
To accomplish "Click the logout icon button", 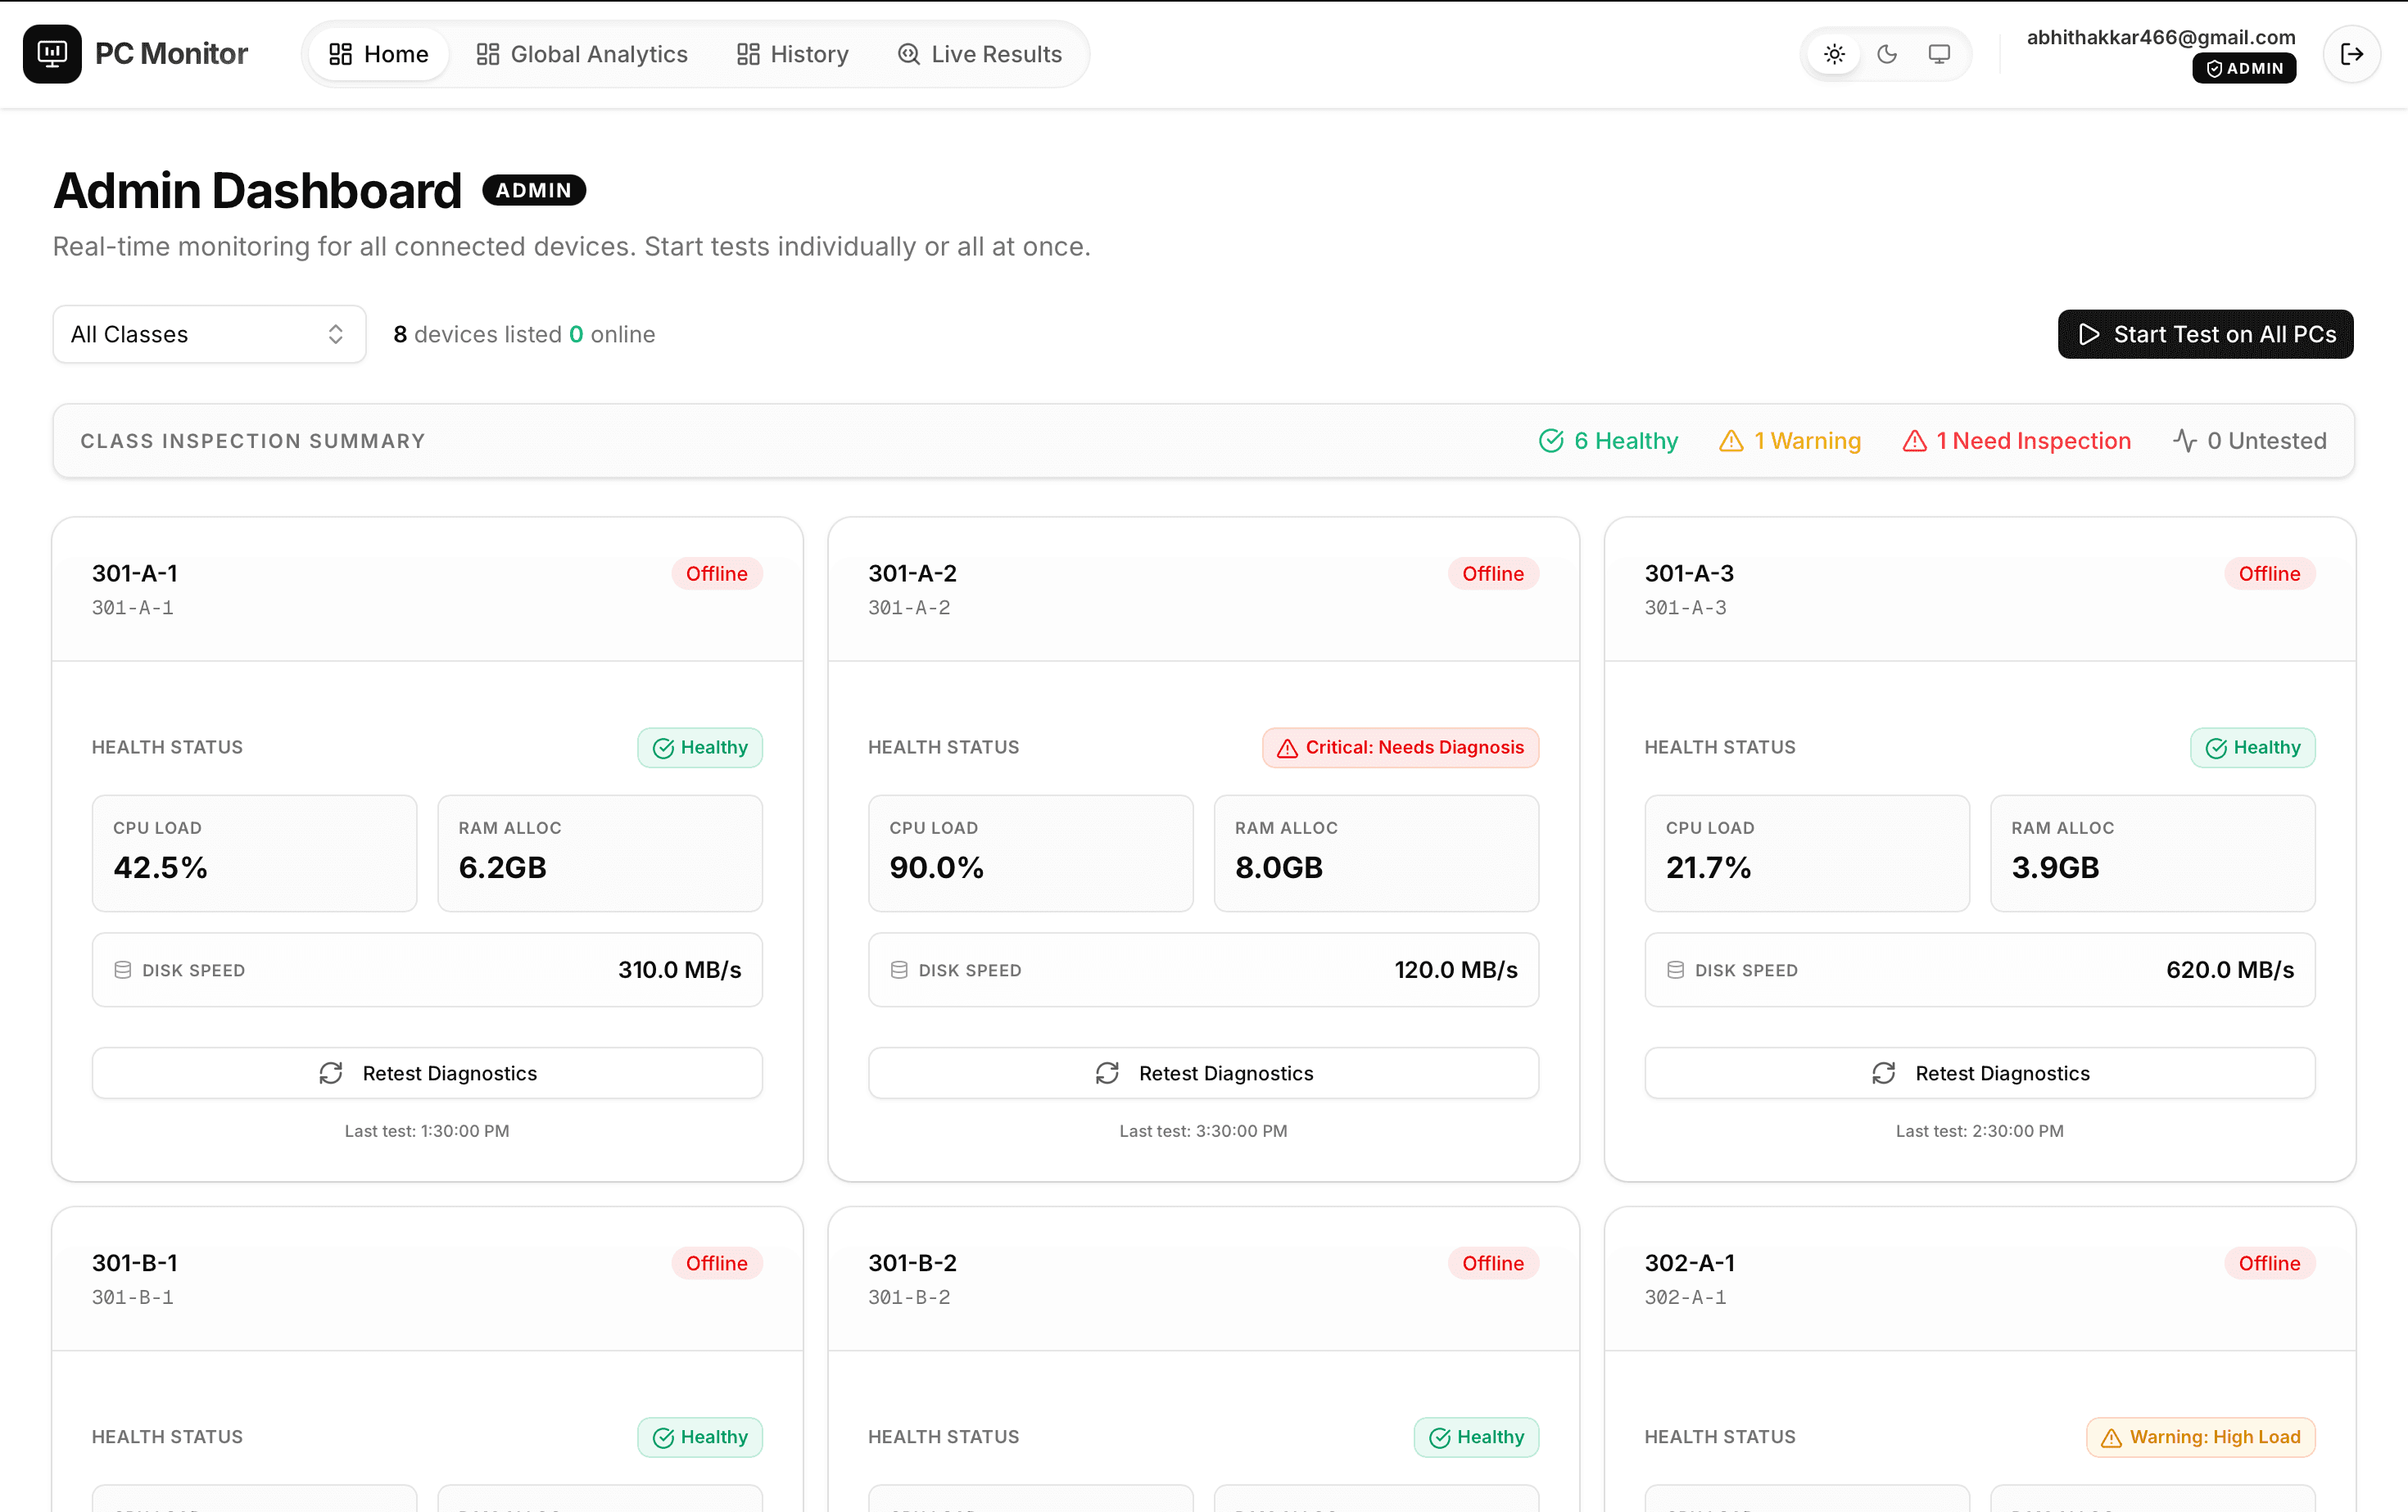I will pos(2351,54).
